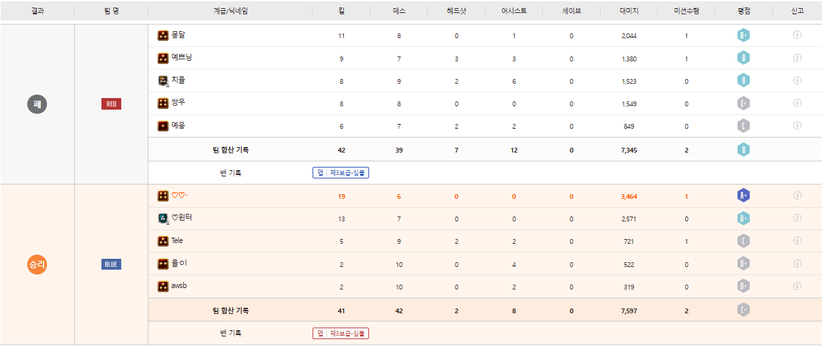Screen dimensions: 826x348
Task: Click the gray 패 result circle
Action: point(37,104)
